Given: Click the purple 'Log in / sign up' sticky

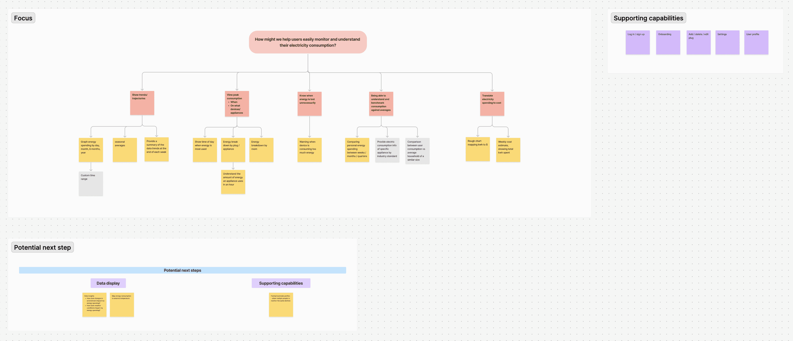Looking at the screenshot, I should pos(638,42).
